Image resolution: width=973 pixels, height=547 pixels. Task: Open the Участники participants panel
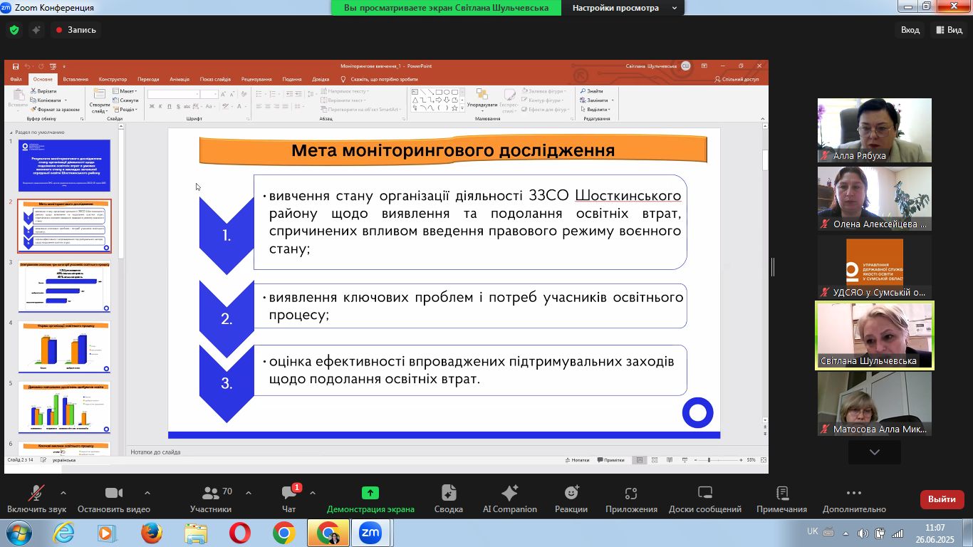tap(211, 494)
